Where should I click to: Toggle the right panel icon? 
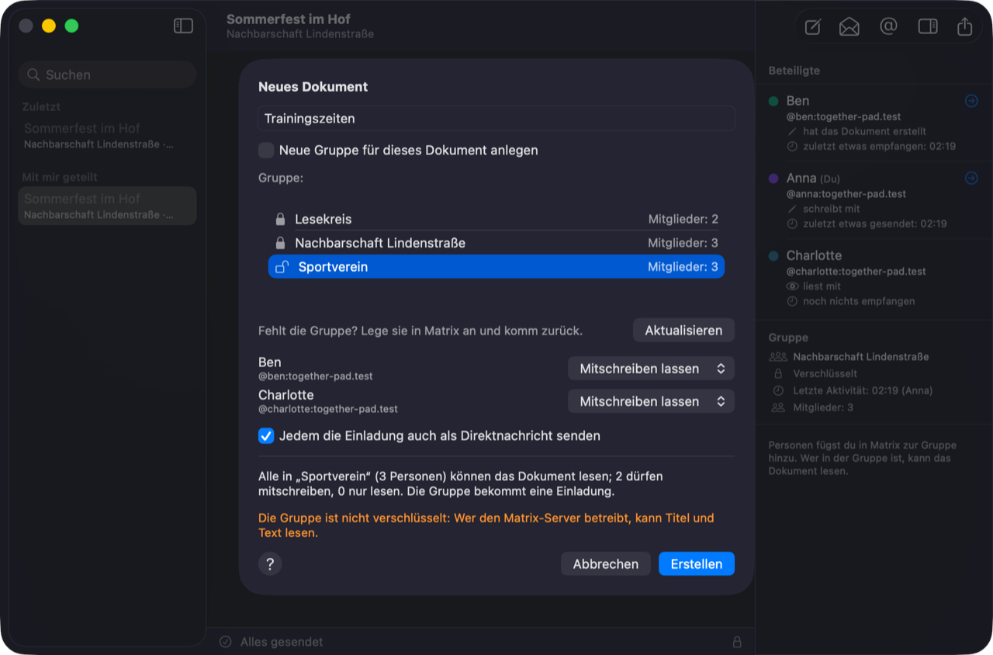928,26
